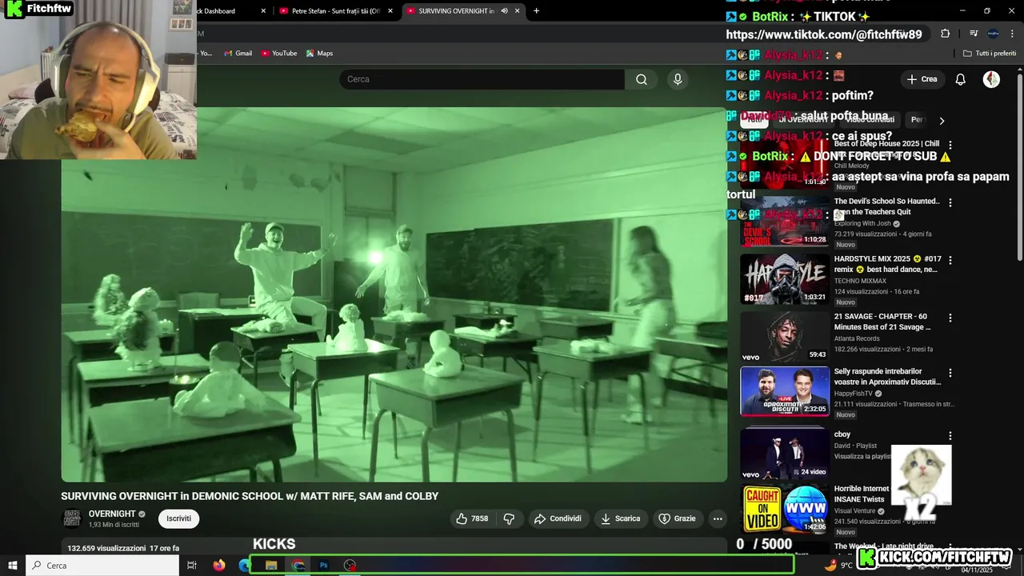Subscribe with the Iscriviti button
1024x576 pixels.
(x=178, y=518)
